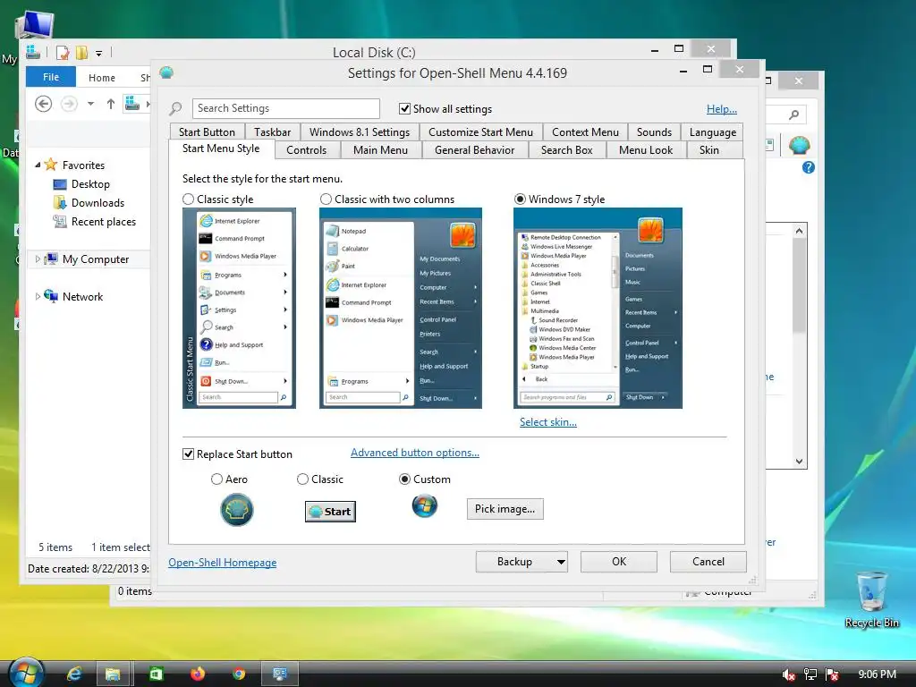The image size is (916, 687).
Task: Click the Windows Start orb on taskbar
Action: pyautogui.click(x=26, y=673)
